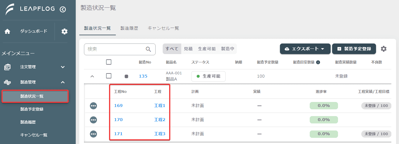Open the 生産可能 status dropdown
The width and height of the screenshot is (399, 144).
tap(208, 76)
